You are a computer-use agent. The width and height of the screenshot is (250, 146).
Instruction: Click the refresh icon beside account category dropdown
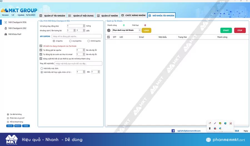(109, 30)
